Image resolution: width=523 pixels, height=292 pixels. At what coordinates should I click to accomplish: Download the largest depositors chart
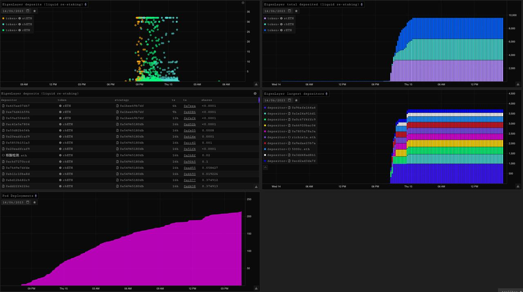518,186
